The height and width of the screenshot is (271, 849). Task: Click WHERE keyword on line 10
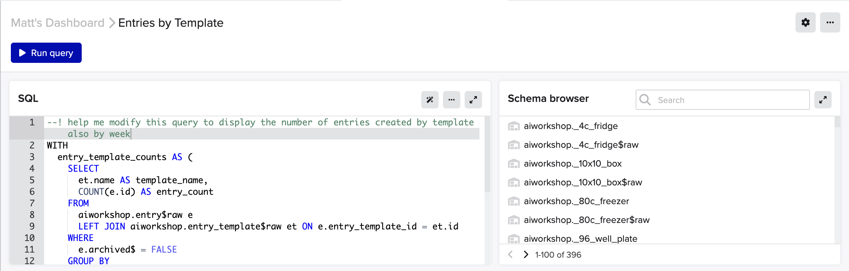coord(81,238)
